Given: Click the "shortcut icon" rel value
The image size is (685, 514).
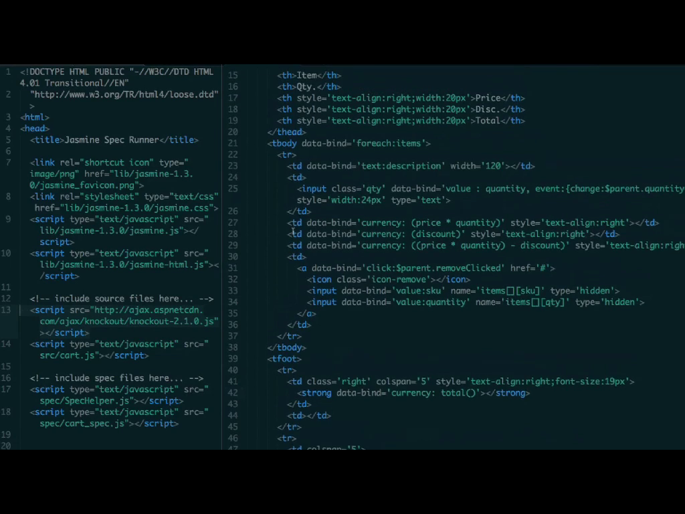Looking at the screenshot, I should (x=116, y=163).
